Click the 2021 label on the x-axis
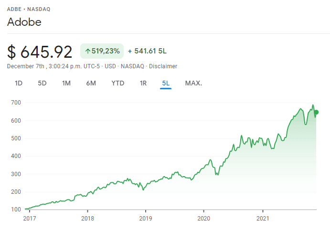Viewport: 330px width, 231px height. click(263, 219)
